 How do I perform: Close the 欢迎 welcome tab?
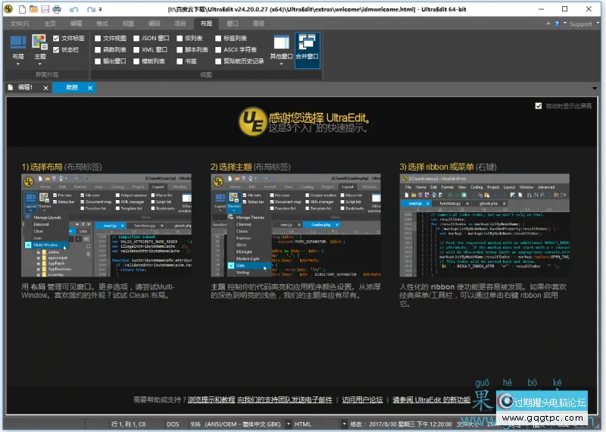click(90, 88)
